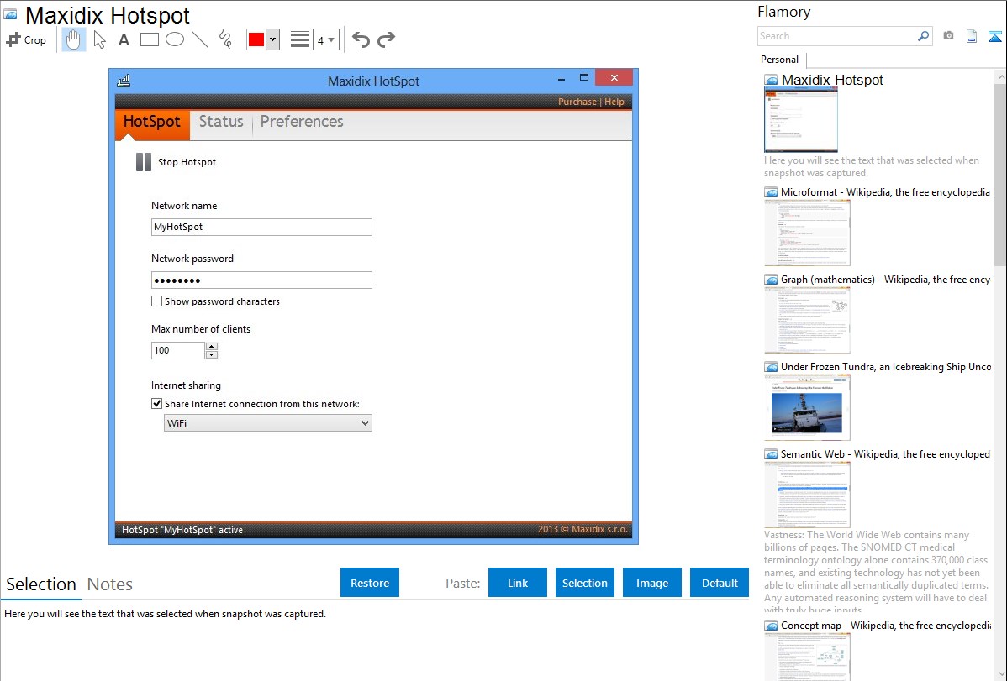This screenshot has width=1007, height=681.
Task: Click the Purchase link
Action: [577, 102]
